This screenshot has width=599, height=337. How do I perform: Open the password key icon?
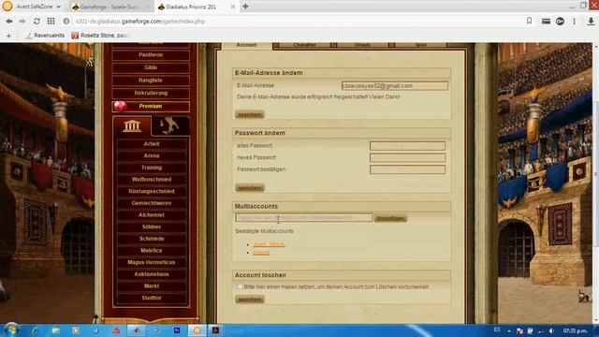click(x=560, y=22)
